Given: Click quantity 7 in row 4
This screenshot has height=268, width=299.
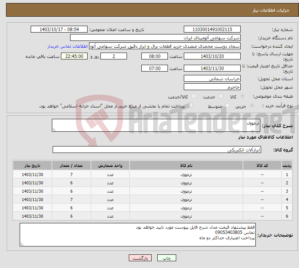Looking at the screenshot, I should tap(71, 199).
